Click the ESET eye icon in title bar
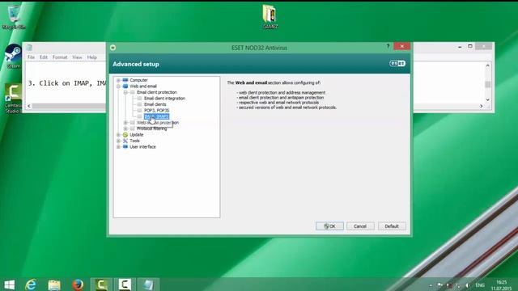This screenshot has width=518, height=291. click(113, 48)
